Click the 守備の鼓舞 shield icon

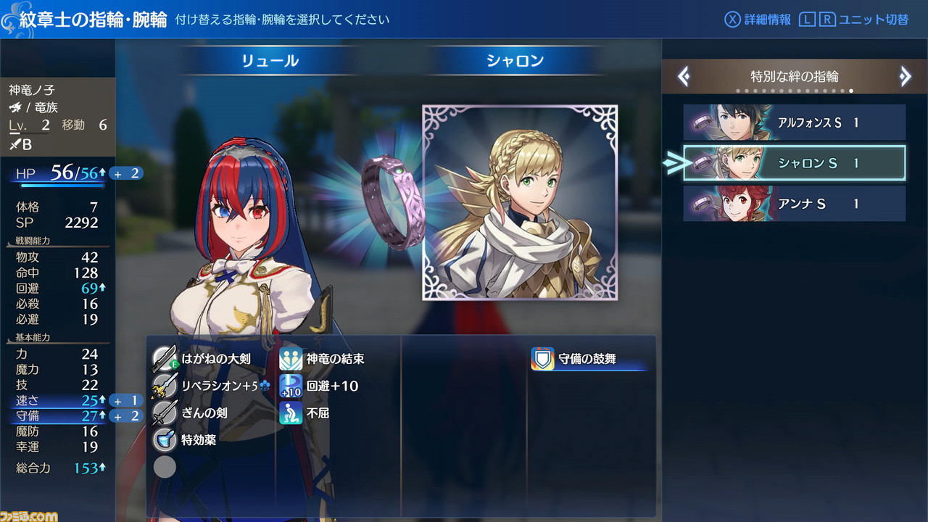point(543,358)
